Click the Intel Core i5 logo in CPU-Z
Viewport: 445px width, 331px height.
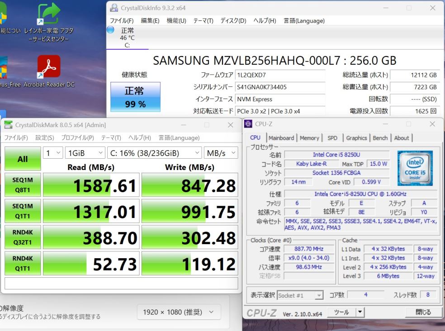[415, 168]
